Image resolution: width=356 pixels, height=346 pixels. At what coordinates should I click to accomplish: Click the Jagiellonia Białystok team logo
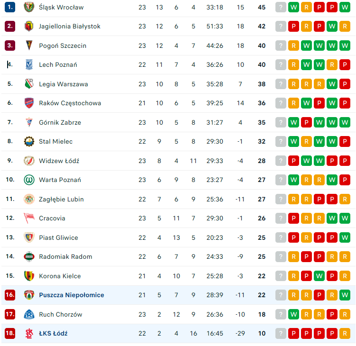pos(29,26)
